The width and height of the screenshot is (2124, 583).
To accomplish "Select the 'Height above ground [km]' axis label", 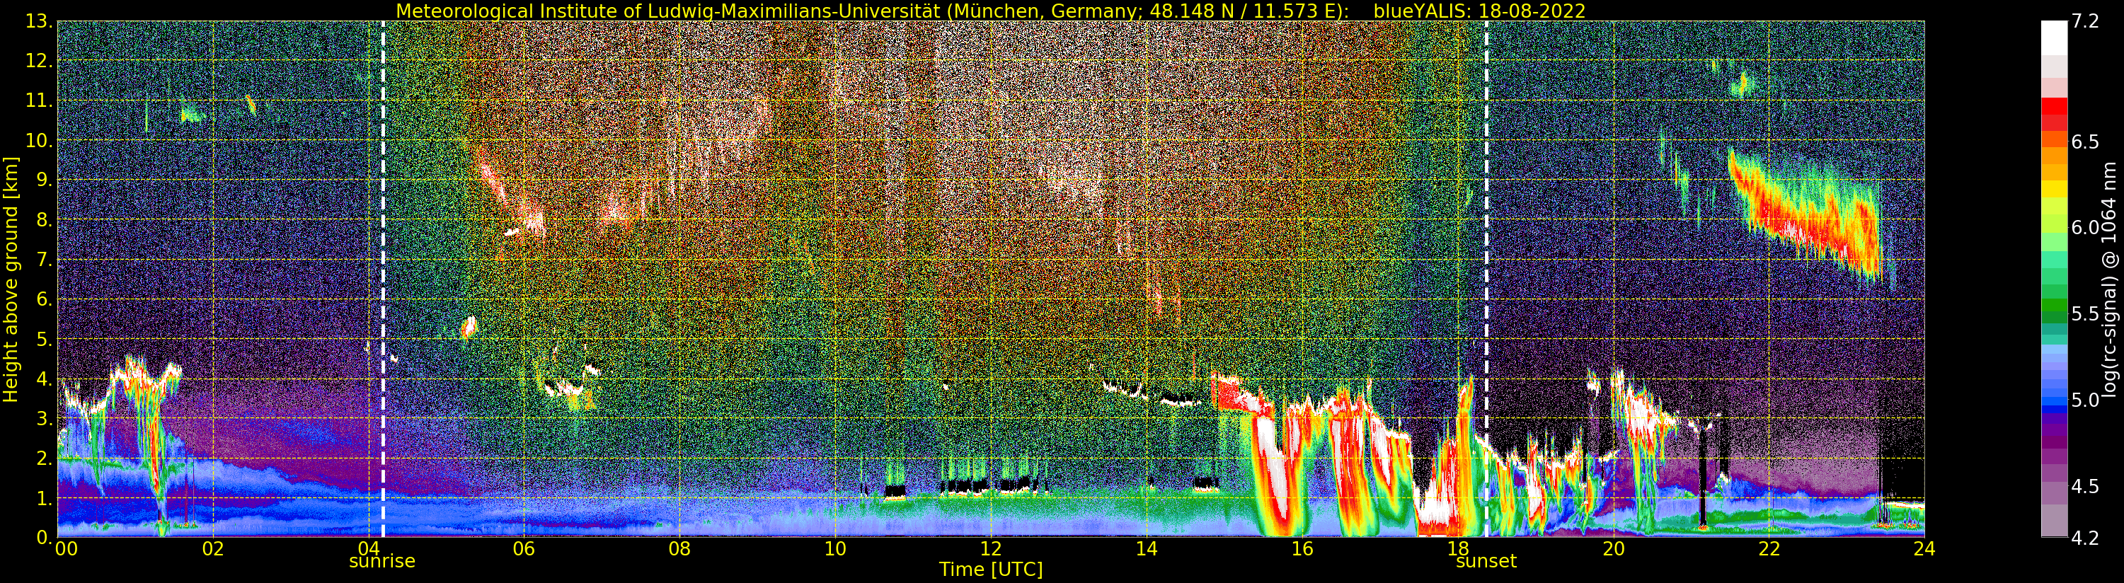I will click(x=11, y=279).
